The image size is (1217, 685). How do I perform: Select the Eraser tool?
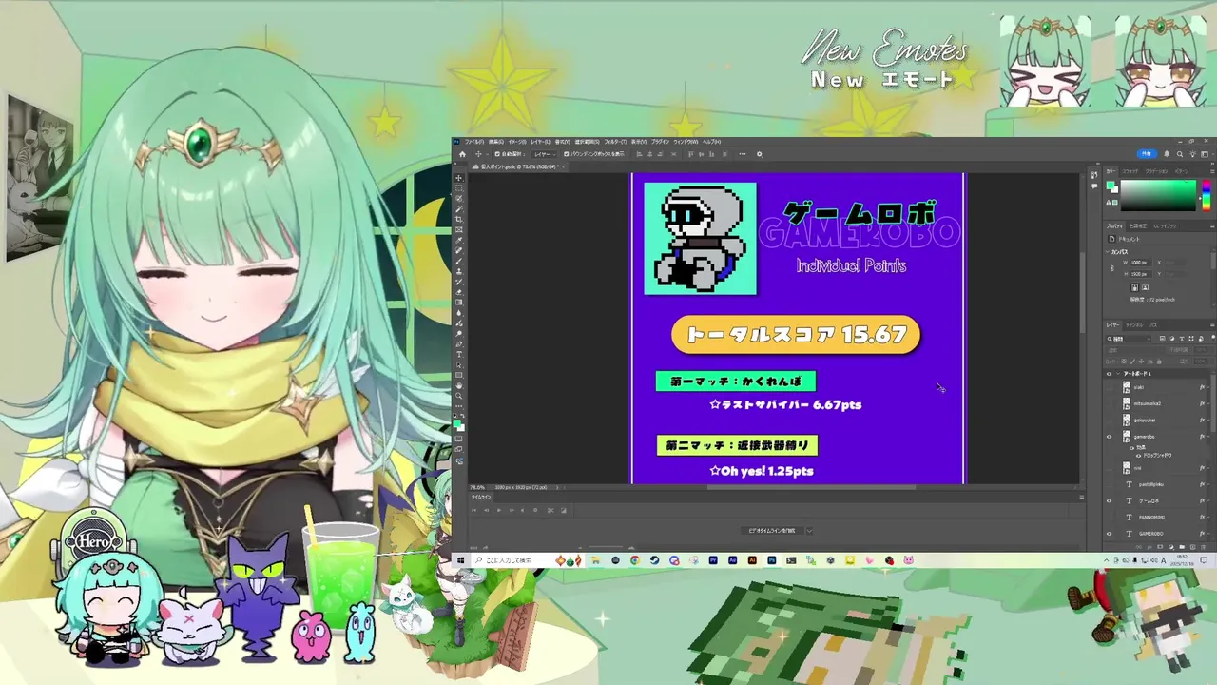pos(461,292)
